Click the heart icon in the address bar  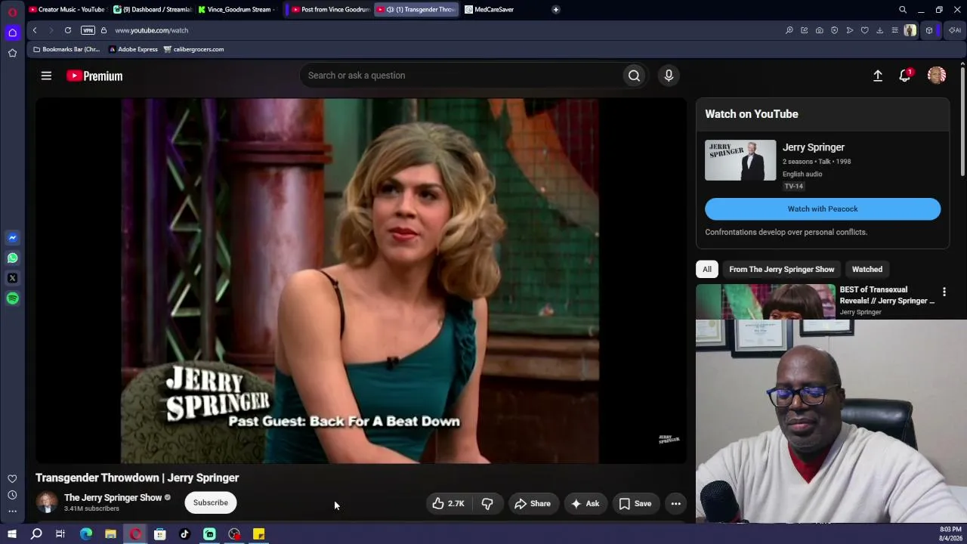click(x=864, y=30)
